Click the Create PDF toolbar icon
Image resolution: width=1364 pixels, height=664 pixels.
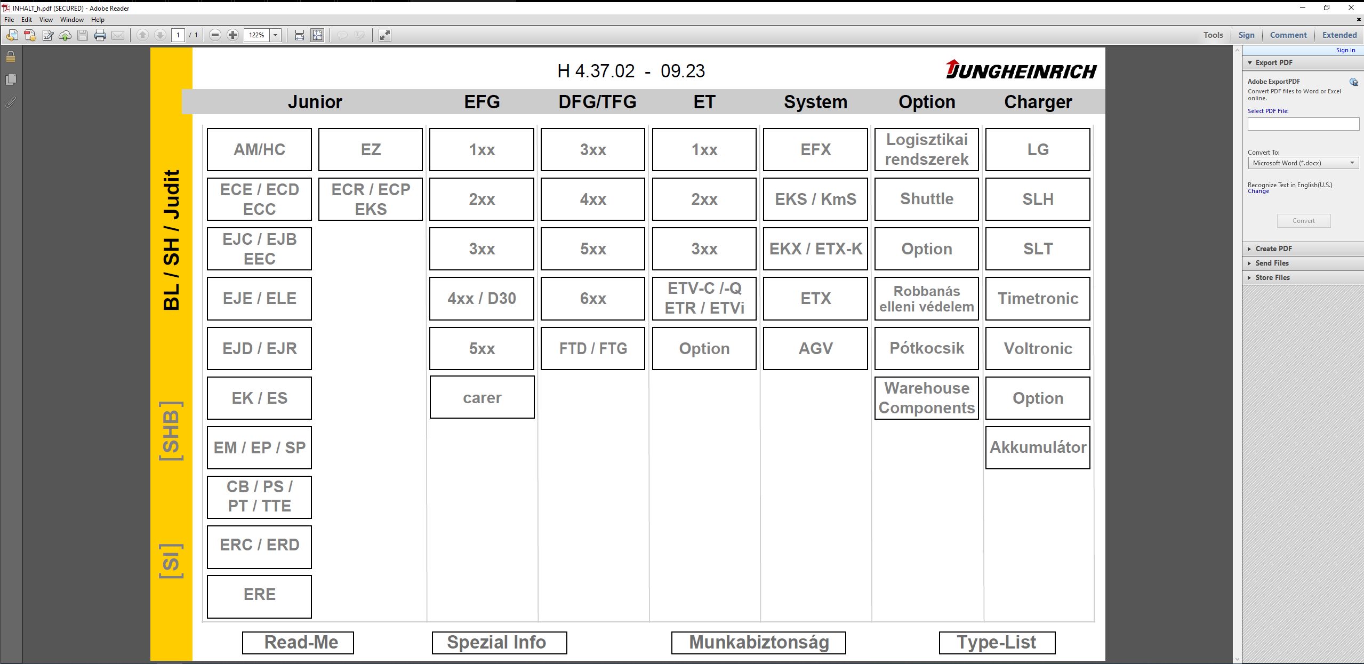tap(30, 35)
